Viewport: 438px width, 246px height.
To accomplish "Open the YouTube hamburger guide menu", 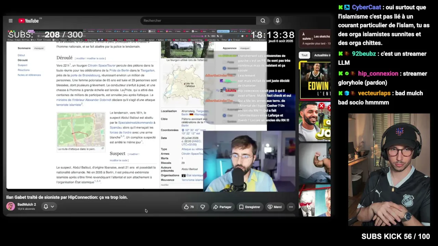I will pos(11,20).
